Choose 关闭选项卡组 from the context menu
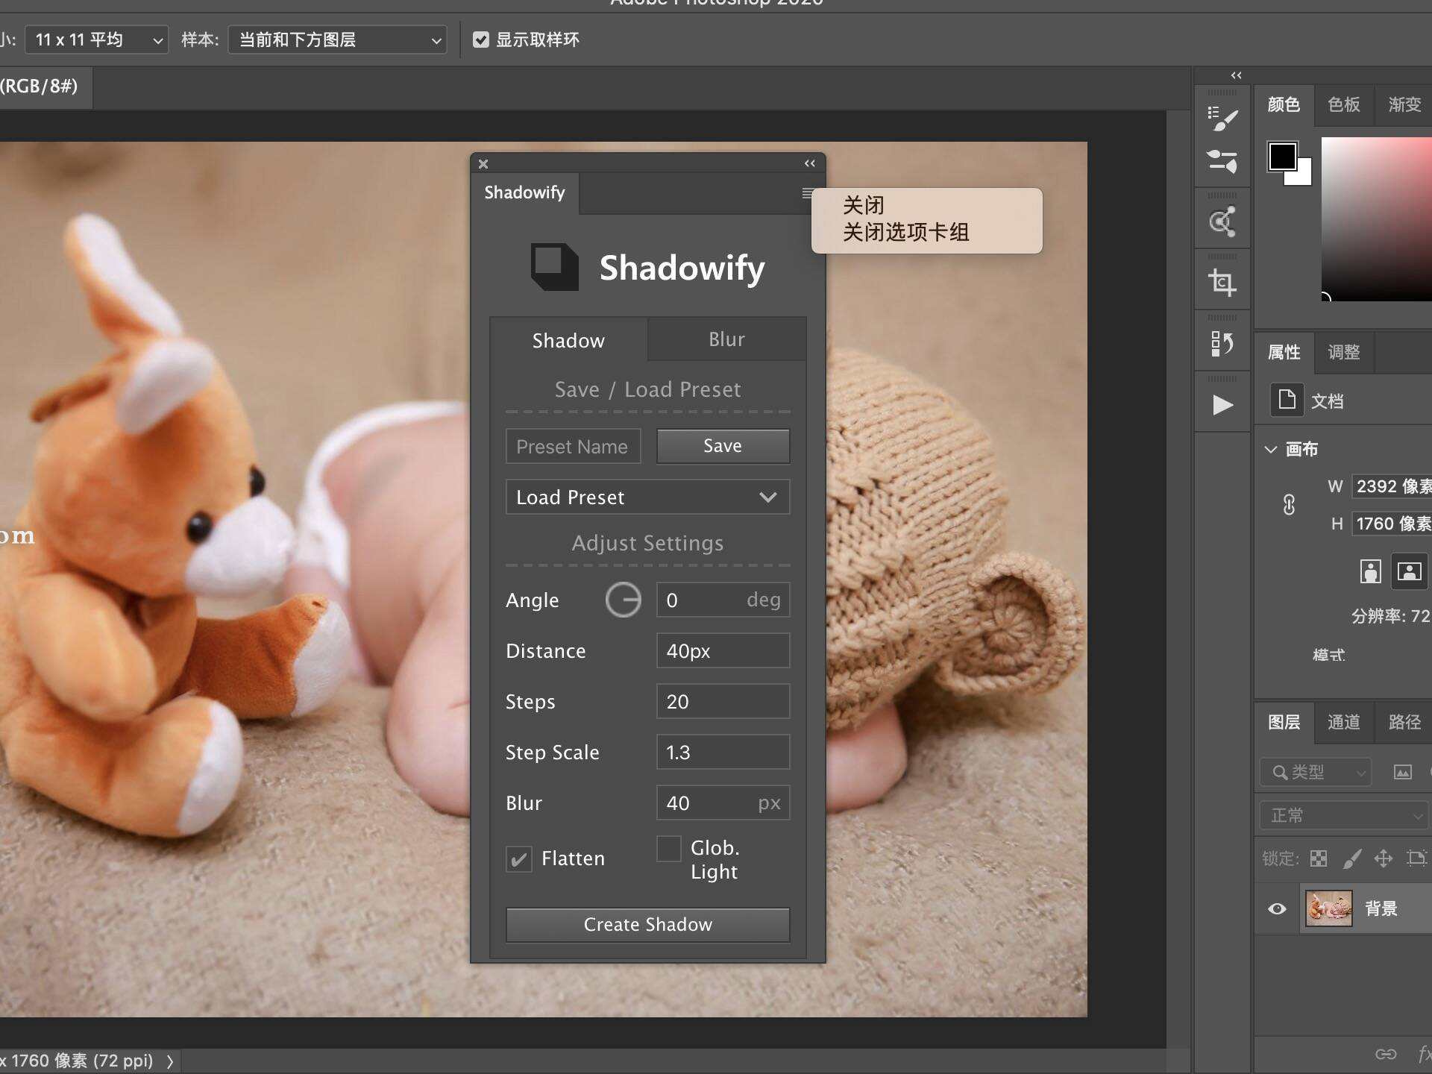Image resolution: width=1432 pixels, height=1074 pixels. pos(905,232)
